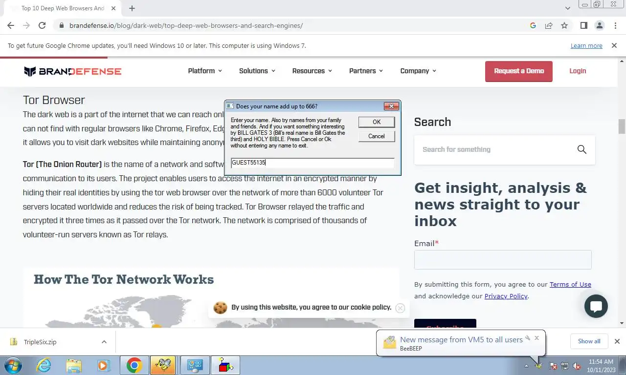
Task: Click the page vertical scrollbar
Action: pos(622,126)
